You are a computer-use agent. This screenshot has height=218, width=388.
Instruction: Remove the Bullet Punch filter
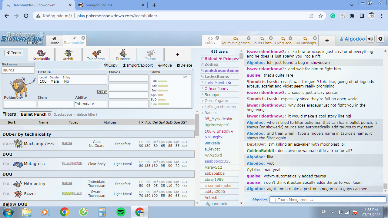49,114
